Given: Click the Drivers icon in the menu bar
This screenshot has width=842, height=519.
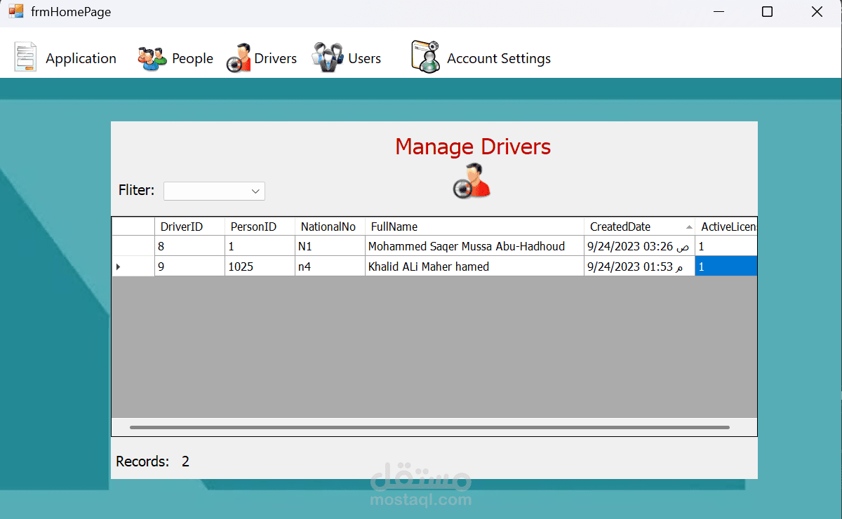Looking at the screenshot, I should [239, 58].
